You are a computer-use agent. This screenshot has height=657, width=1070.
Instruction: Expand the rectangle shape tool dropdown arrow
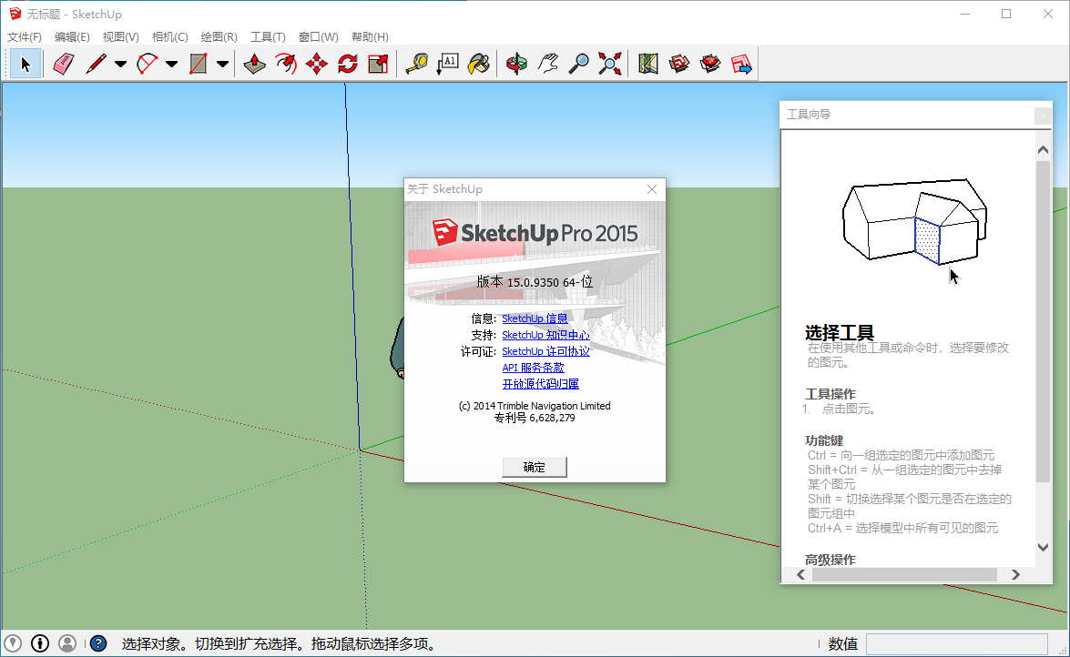tap(222, 65)
